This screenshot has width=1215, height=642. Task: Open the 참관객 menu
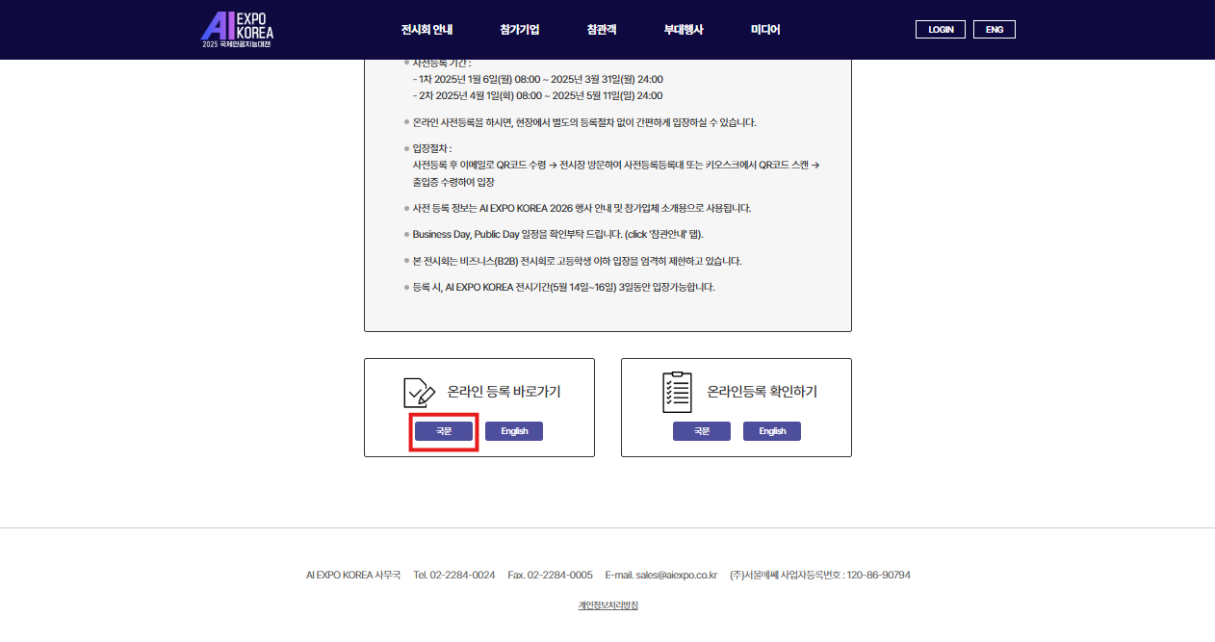602,30
